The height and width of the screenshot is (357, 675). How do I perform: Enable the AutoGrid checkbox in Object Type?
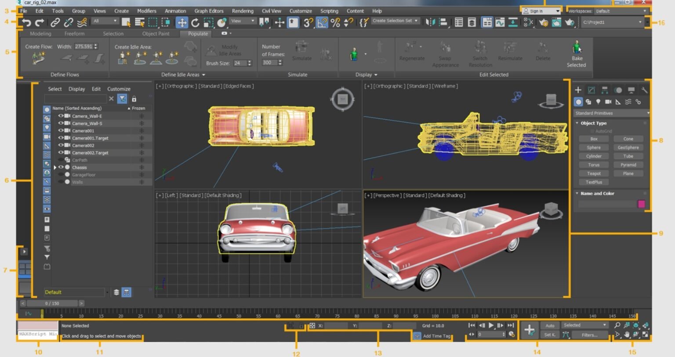coord(593,131)
